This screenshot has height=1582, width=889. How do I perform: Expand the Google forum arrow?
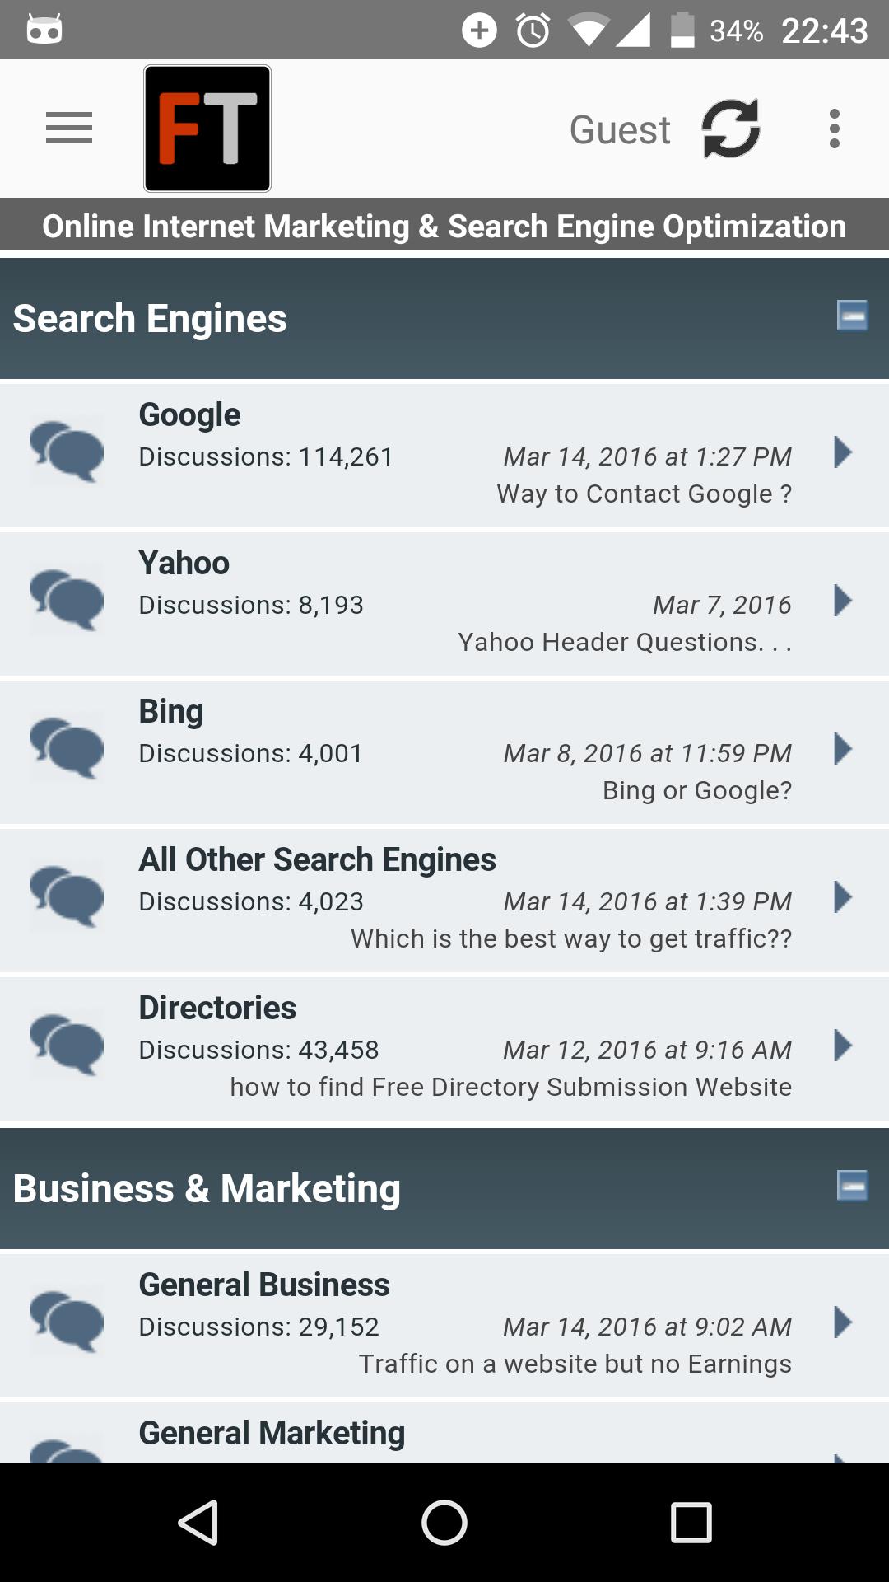pos(842,452)
